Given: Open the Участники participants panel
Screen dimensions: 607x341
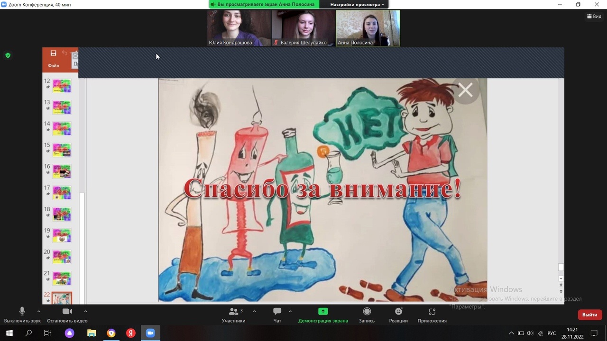Looking at the screenshot, I should tap(233, 315).
